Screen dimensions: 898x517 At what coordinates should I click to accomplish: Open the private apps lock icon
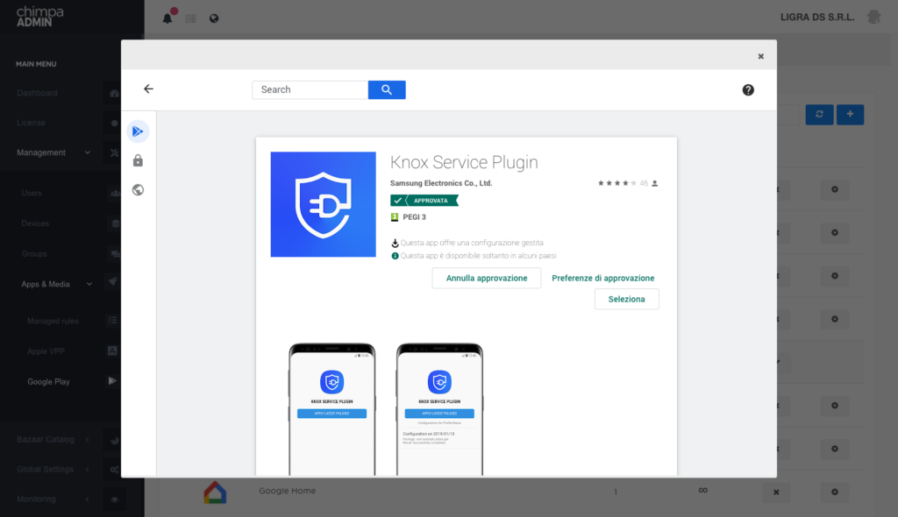(x=138, y=161)
